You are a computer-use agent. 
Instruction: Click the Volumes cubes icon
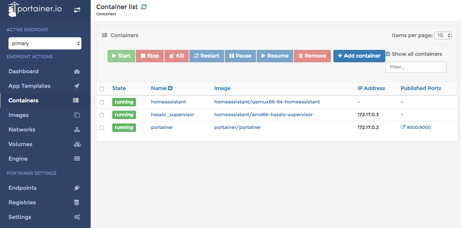pyautogui.click(x=77, y=144)
